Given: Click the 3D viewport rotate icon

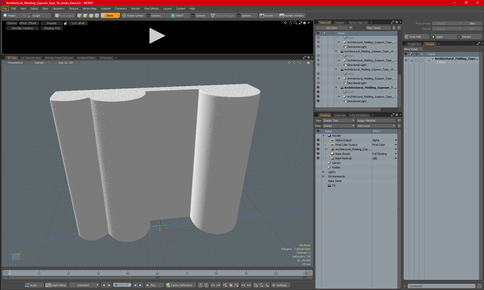Looking at the screenshot, I should [294, 63].
